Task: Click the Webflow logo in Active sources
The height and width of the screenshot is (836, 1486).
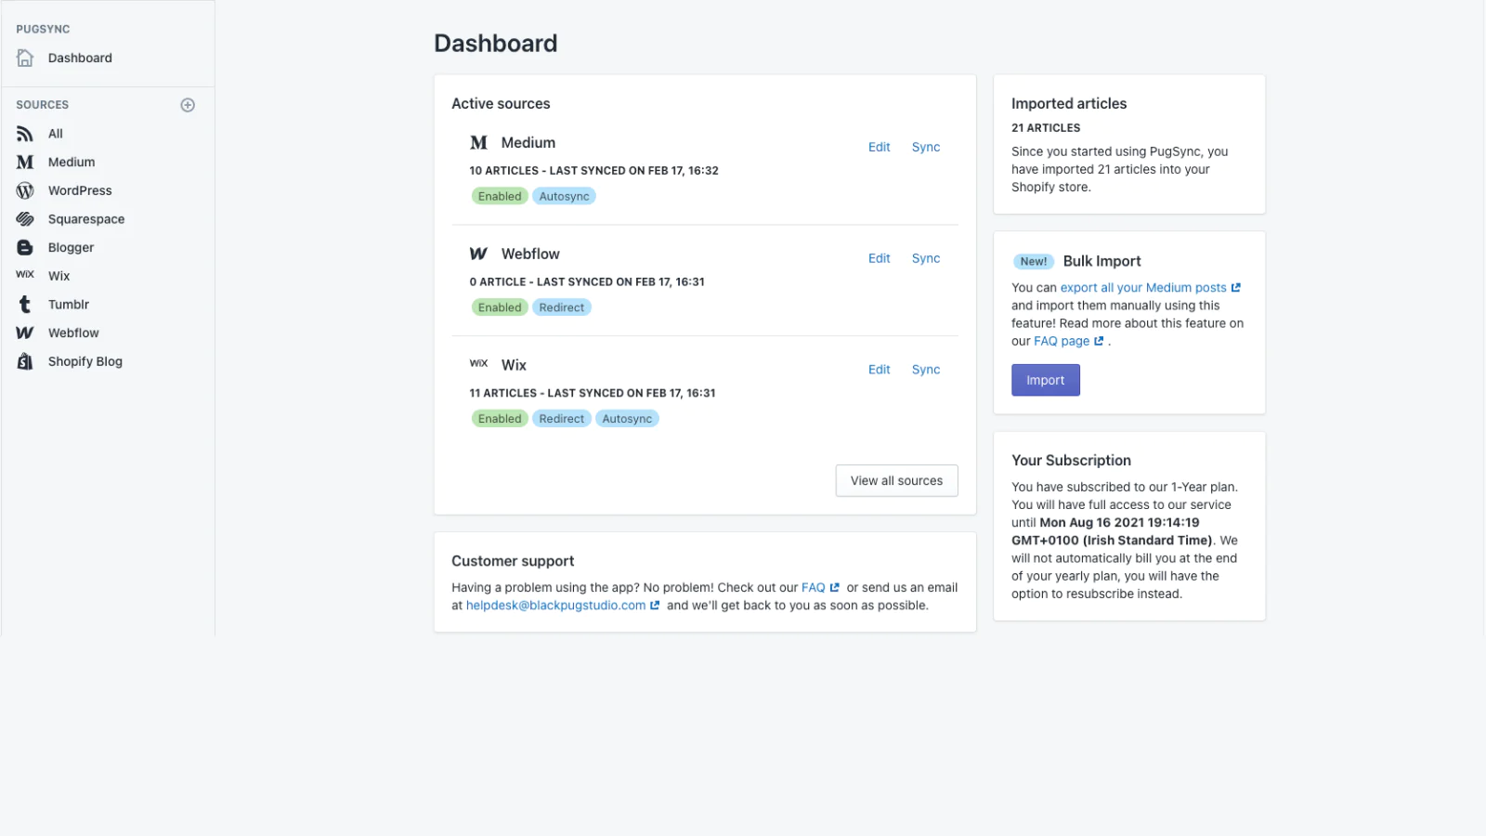Action: pyautogui.click(x=478, y=254)
